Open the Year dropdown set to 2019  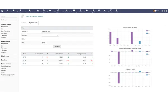click(44, 43)
